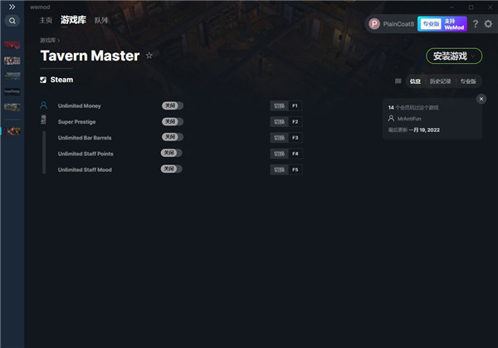Switch to the 游戏库 library tab
The width and height of the screenshot is (498, 348).
[x=73, y=20]
